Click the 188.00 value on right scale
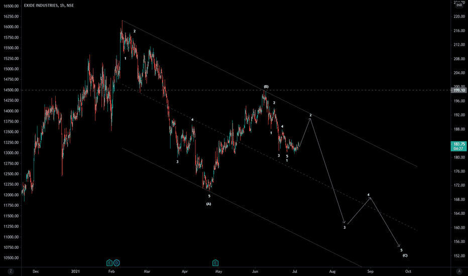This screenshot has width=468, height=276. pyautogui.click(x=459, y=129)
